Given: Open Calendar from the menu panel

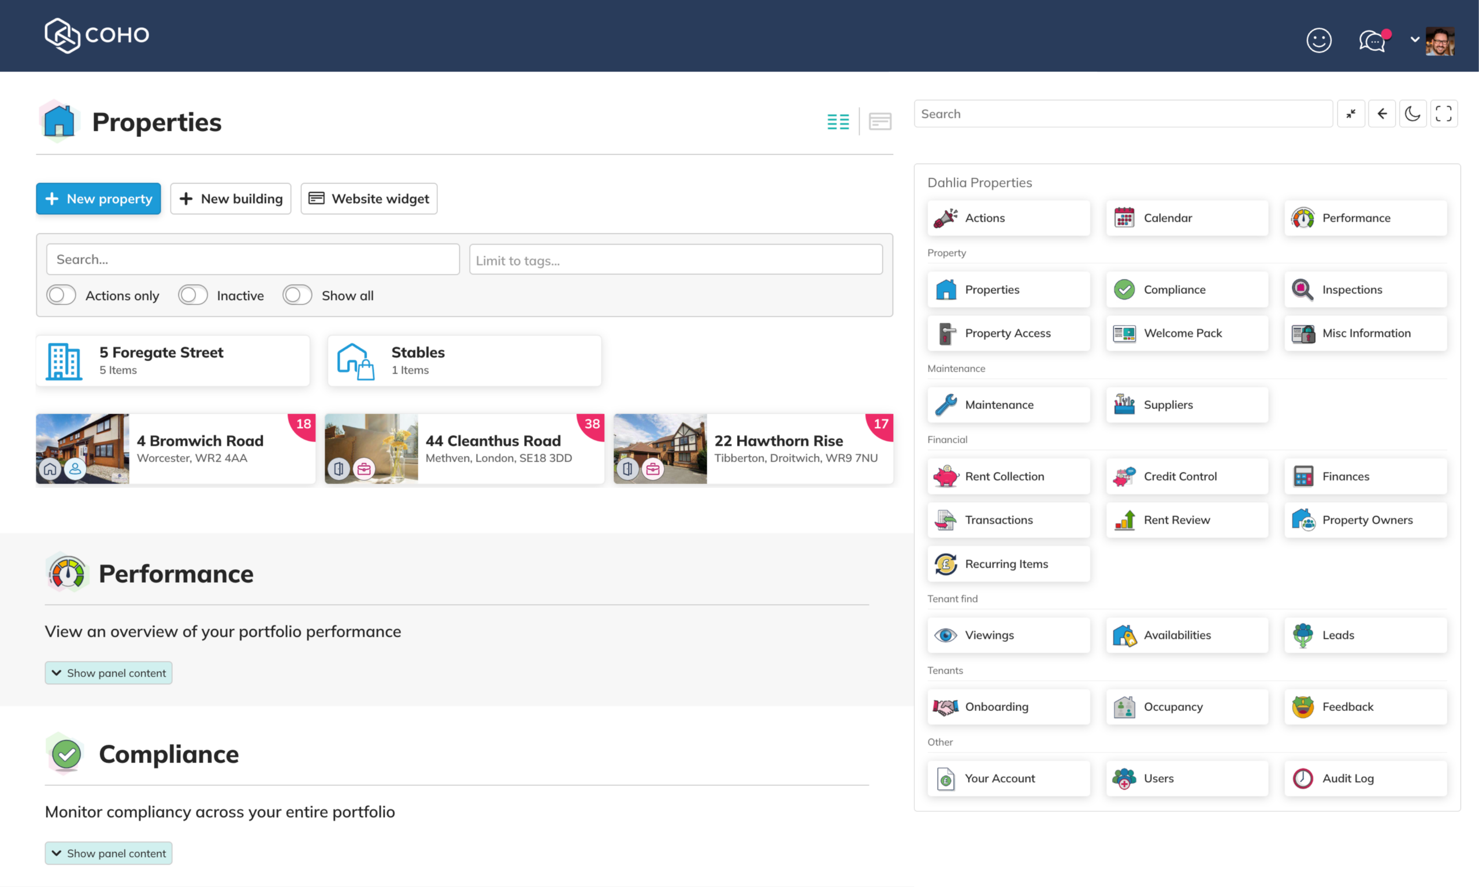Looking at the screenshot, I should pyautogui.click(x=1187, y=218).
